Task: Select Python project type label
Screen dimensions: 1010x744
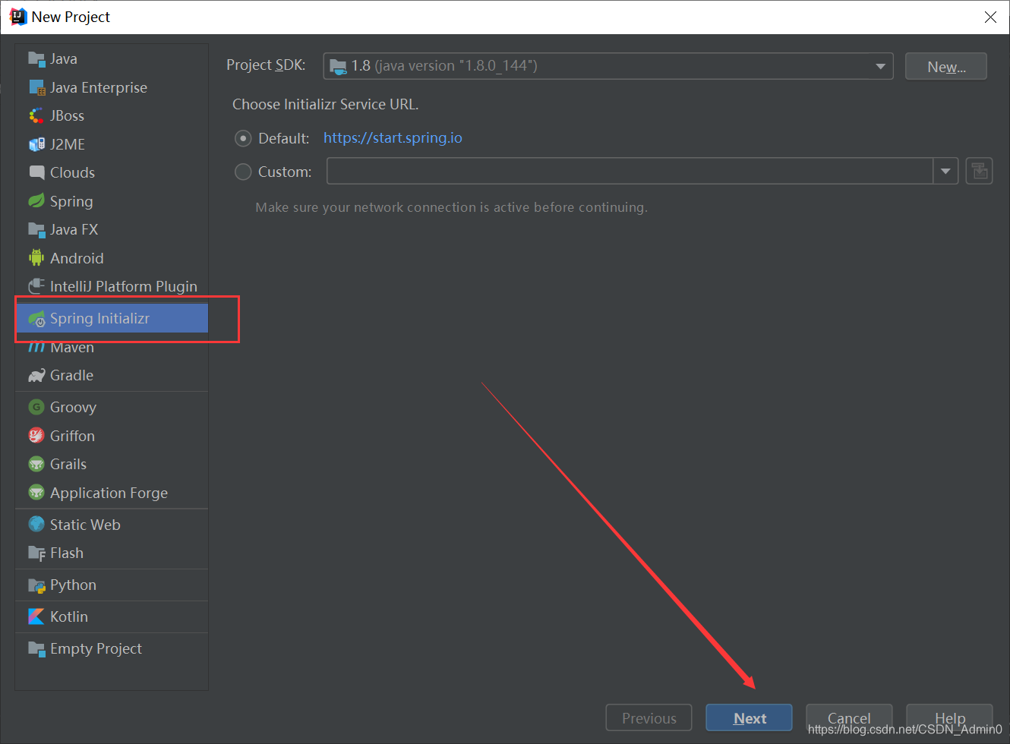Action: point(73,585)
